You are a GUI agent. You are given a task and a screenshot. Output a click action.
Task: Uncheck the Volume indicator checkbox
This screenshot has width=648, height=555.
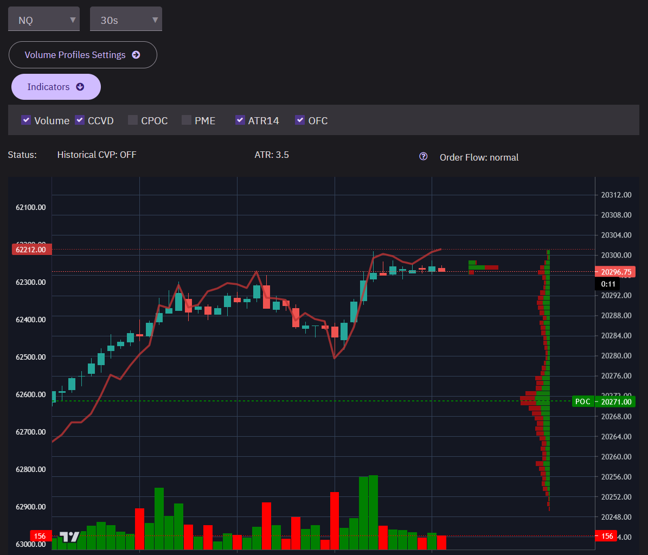26,120
